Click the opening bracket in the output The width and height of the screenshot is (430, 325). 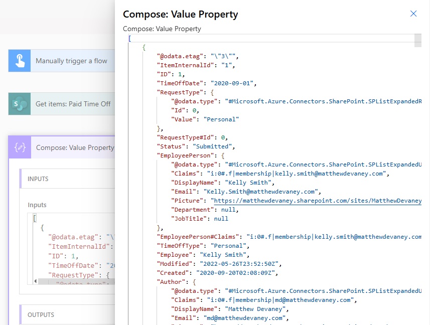pyautogui.click(x=129, y=38)
